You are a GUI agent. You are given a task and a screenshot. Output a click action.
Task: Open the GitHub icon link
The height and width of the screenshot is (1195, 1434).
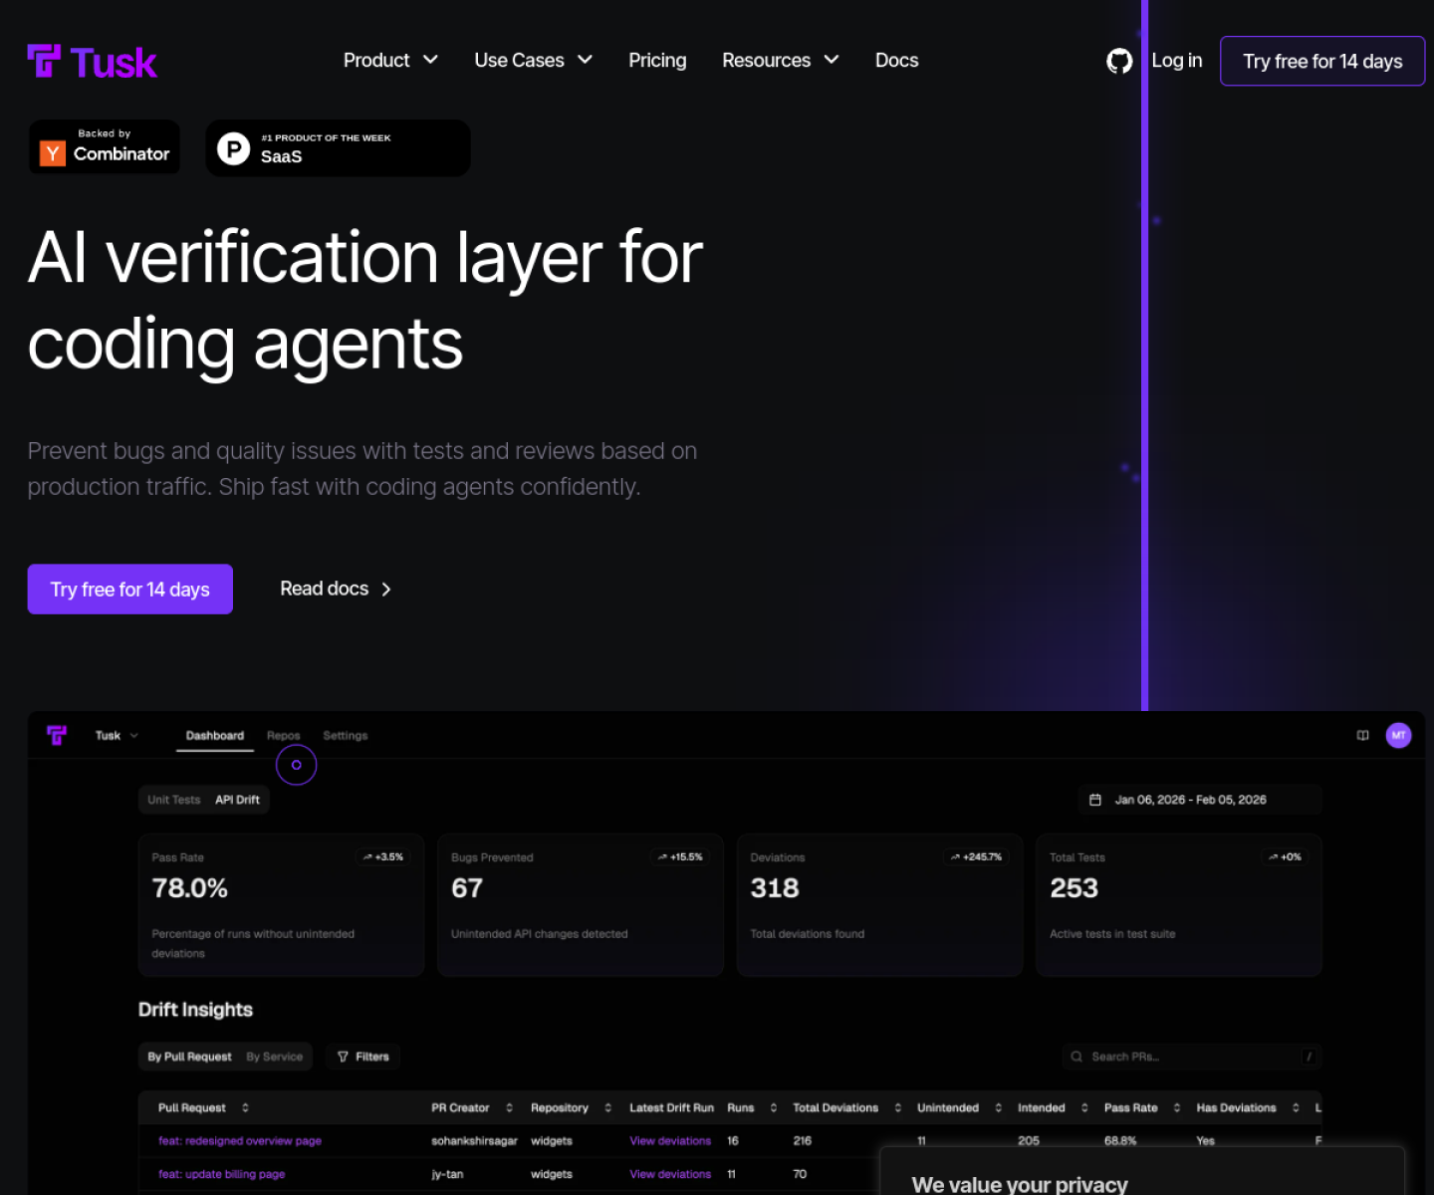point(1119,62)
